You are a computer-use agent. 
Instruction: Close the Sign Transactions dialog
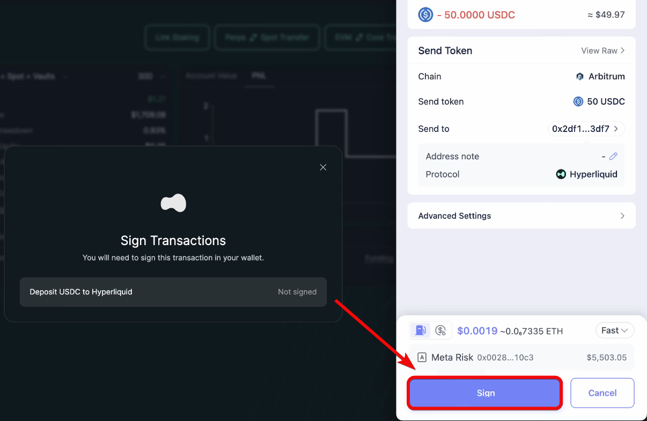(x=323, y=167)
